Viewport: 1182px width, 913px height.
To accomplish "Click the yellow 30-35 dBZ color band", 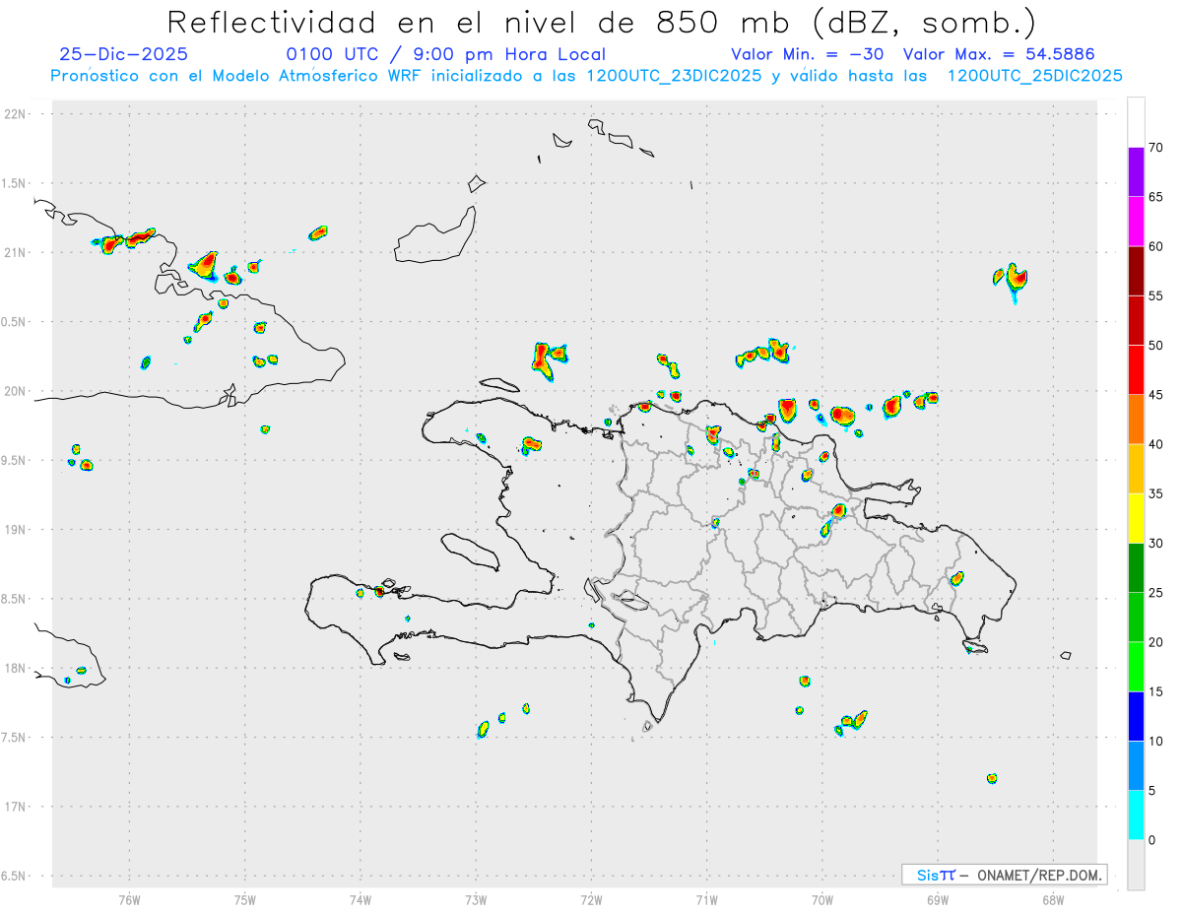I will click(x=1136, y=518).
